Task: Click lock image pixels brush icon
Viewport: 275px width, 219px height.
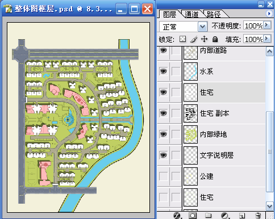Action: point(194,39)
